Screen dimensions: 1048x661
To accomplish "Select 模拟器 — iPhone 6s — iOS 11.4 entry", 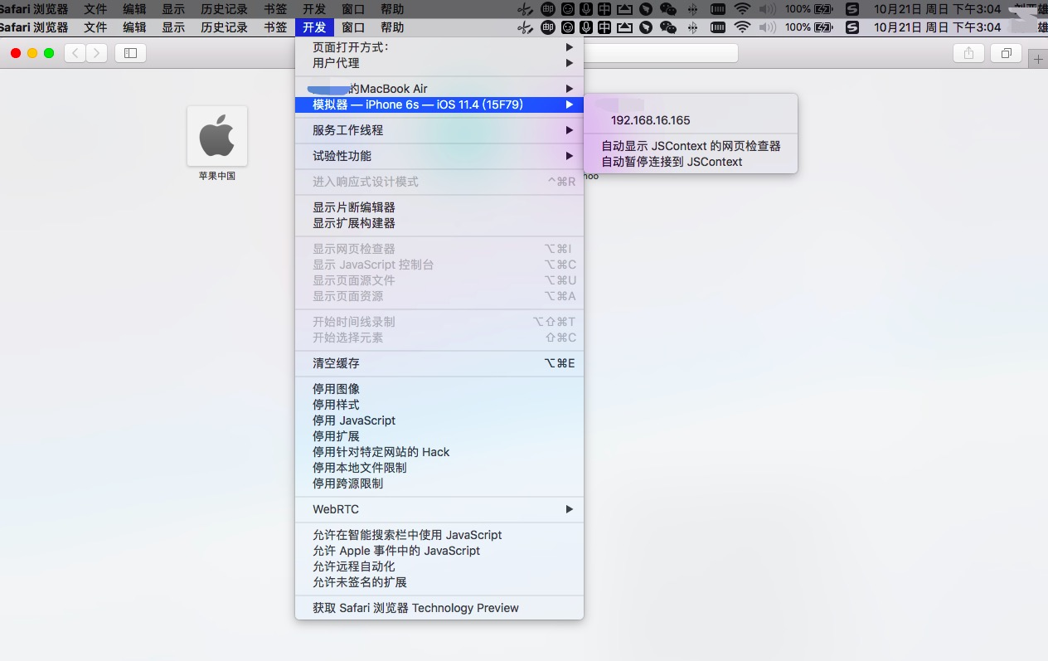I will click(x=439, y=104).
